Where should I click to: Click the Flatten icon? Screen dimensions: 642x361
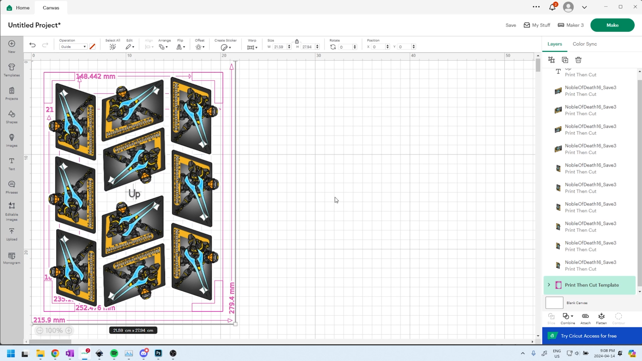coord(601,319)
